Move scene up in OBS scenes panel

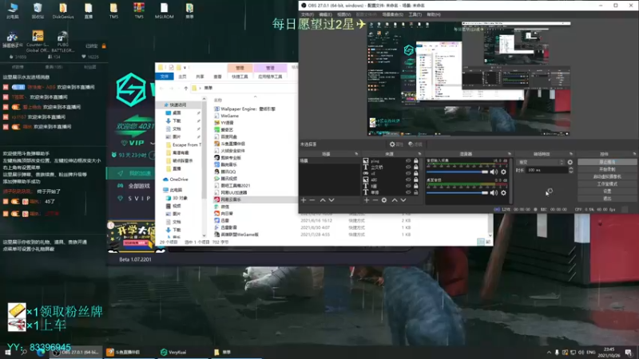(323, 200)
